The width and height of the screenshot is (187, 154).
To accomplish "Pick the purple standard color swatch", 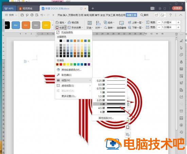I will click(89, 64).
